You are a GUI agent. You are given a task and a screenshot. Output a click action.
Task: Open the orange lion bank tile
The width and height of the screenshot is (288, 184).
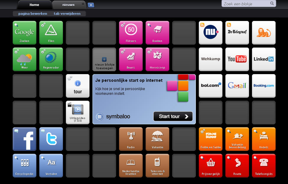pyautogui.click(x=264, y=33)
